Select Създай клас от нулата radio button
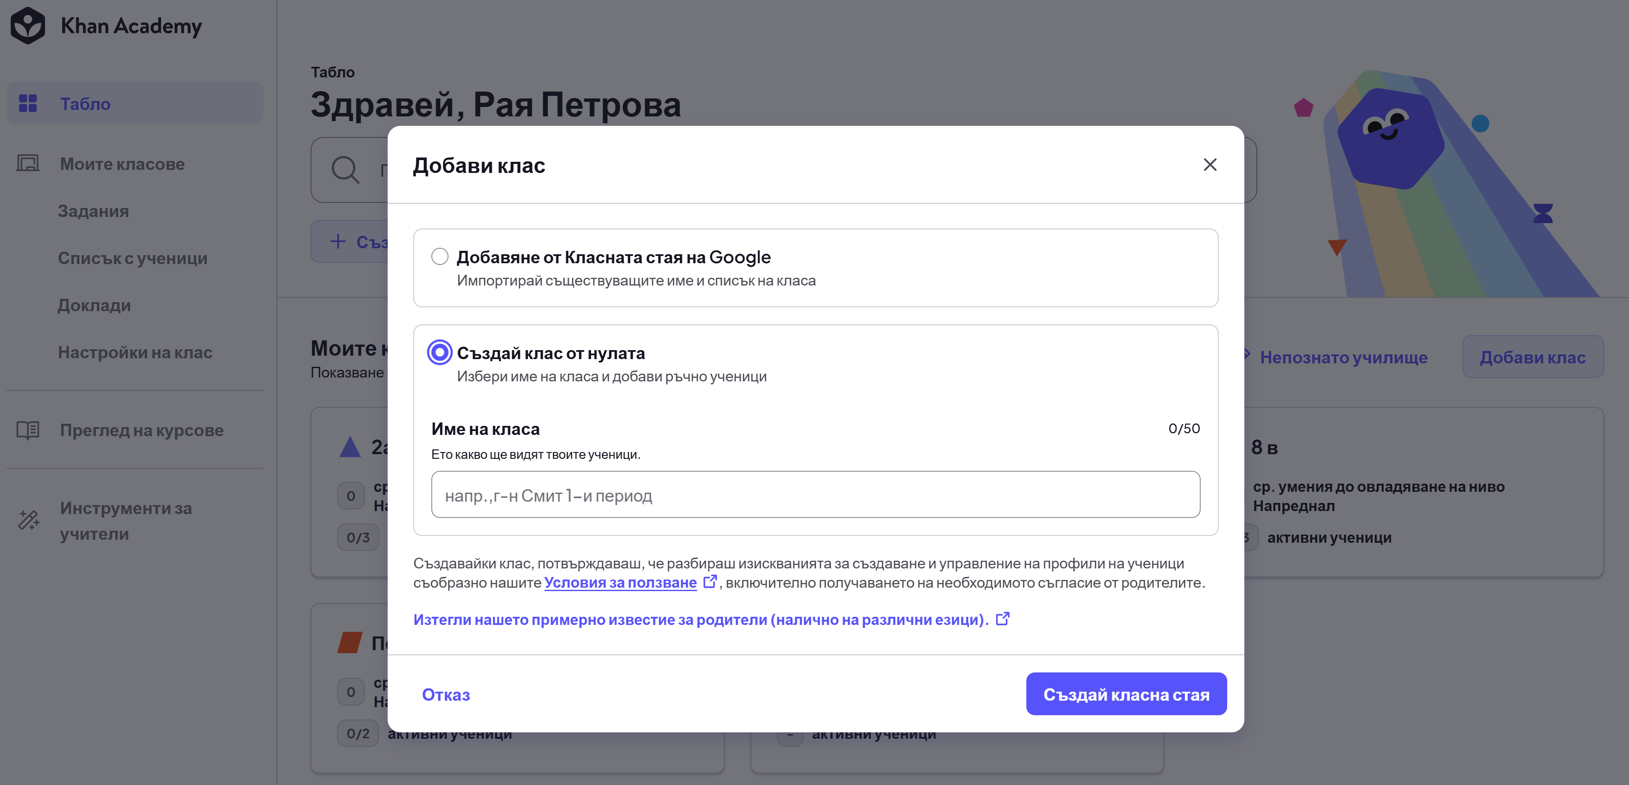 pos(439,352)
